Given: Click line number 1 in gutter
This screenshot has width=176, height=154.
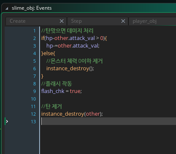Looking at the screenshot, I should pos(35,31).
